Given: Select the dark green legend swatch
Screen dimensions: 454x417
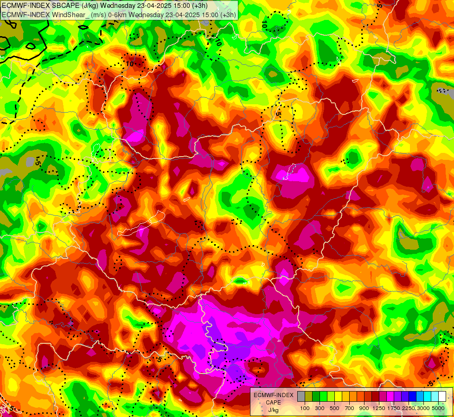Looking at the screenshot, I should (316, 396).
